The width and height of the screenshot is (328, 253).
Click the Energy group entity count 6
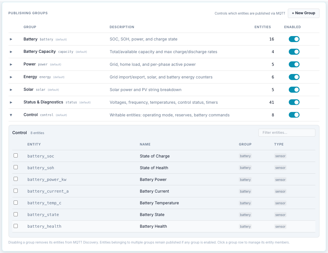(x=273, y=77)
